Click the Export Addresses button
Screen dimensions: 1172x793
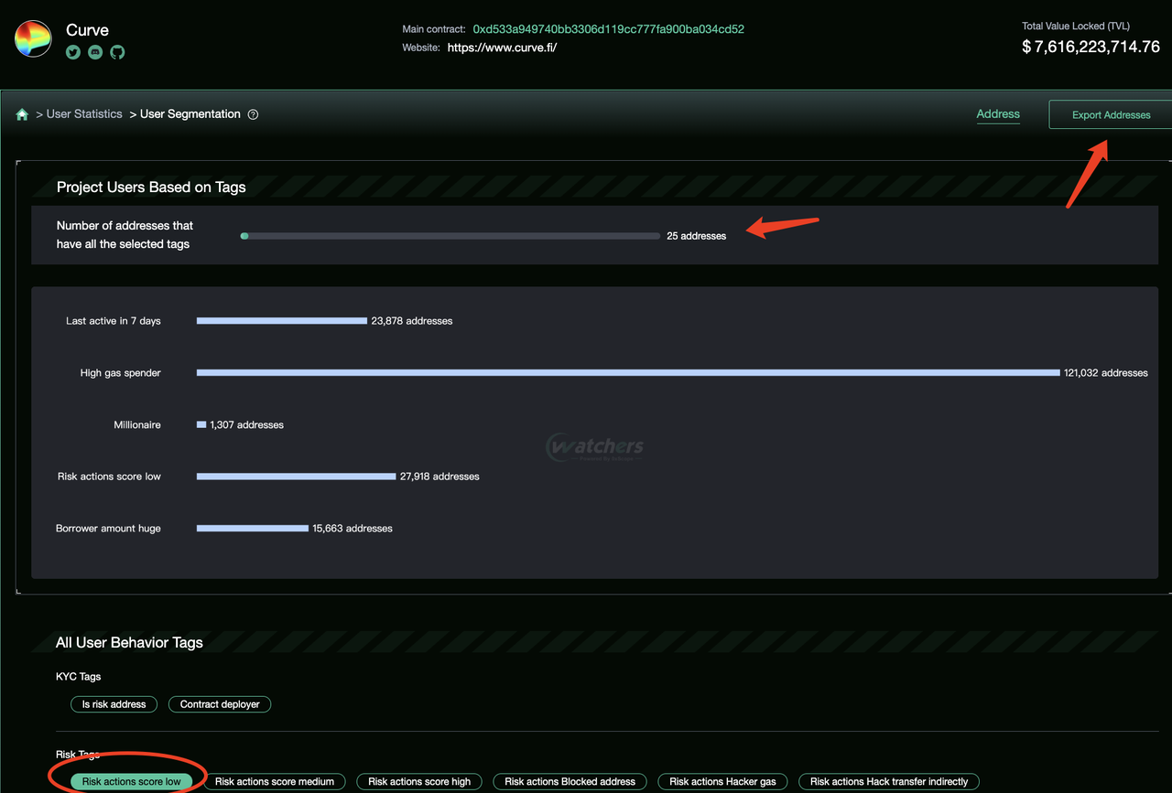tap(1111, 114)
